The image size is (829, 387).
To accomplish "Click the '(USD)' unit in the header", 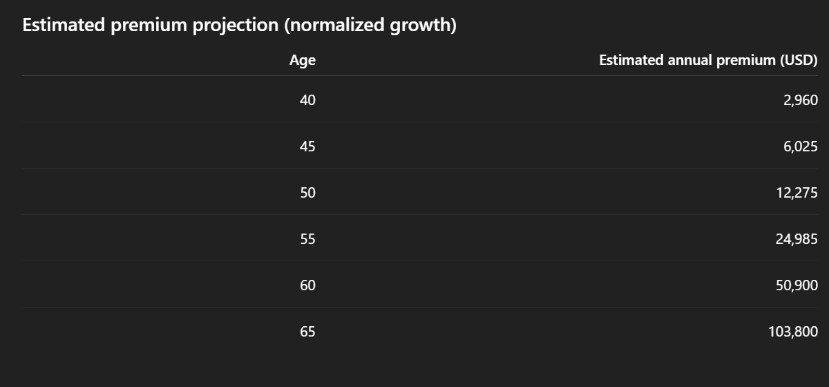I will tap(799, 60).
